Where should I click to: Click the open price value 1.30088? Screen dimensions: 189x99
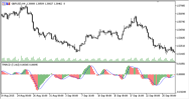point(31,4)
